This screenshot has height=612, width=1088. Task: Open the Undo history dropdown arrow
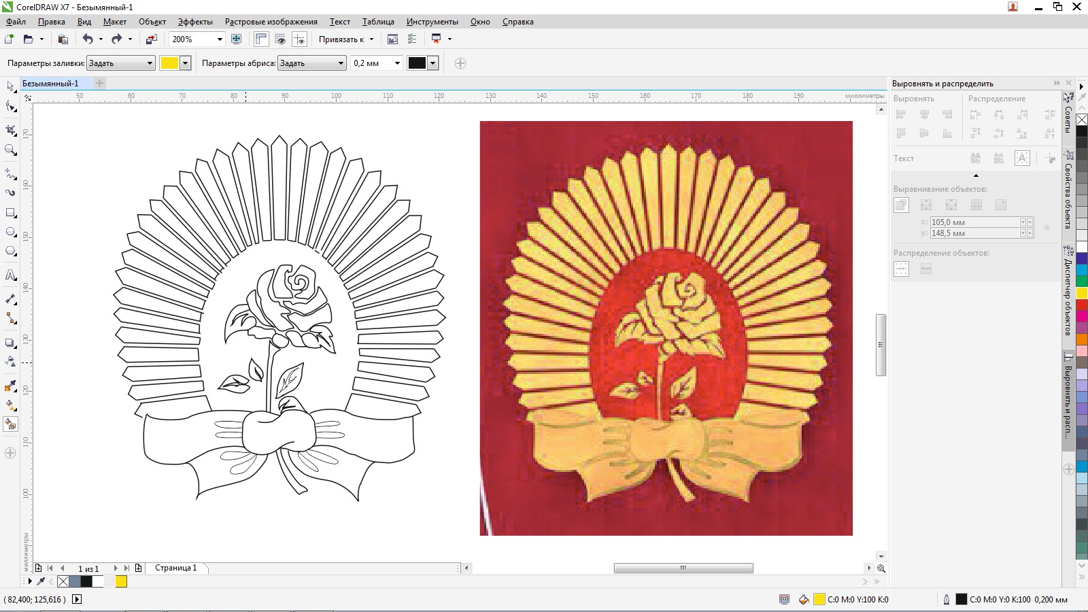tap(101, 39)
